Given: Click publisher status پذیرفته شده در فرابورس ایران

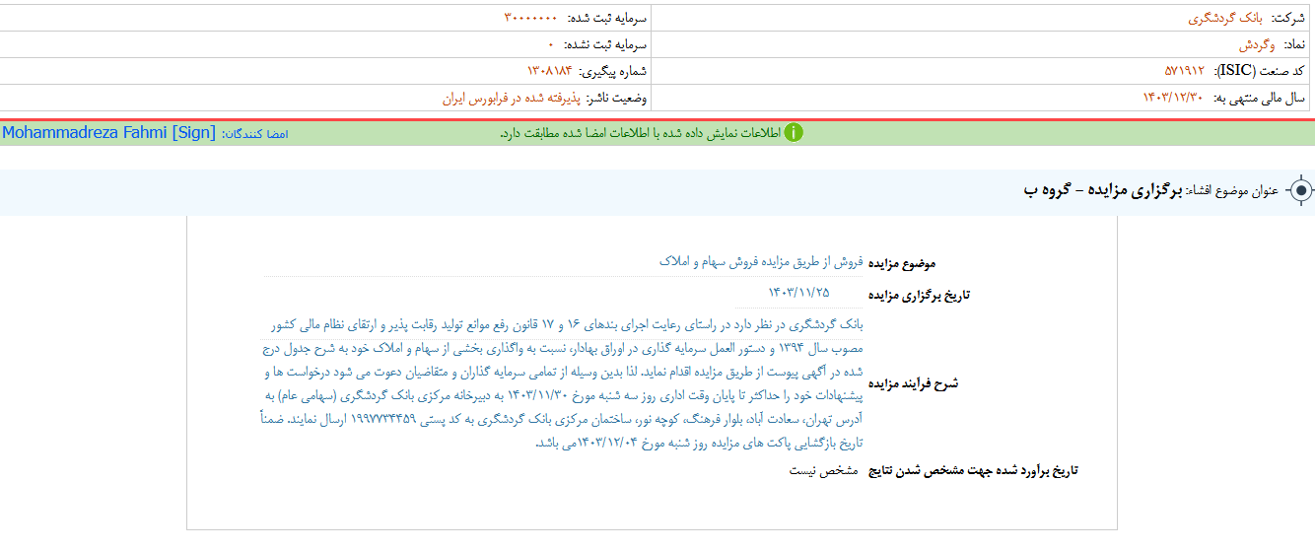Looking at the screenshot, I should click(x=510, y=98).
